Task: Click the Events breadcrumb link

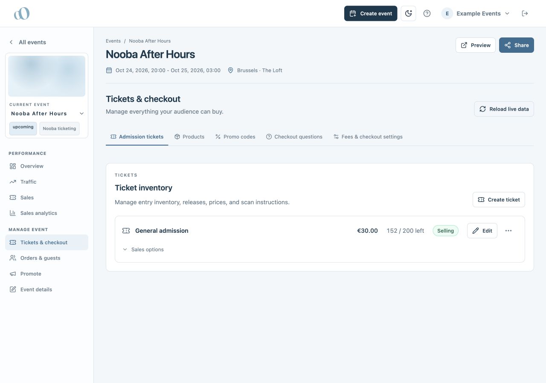Action: [x=113, y=41]
